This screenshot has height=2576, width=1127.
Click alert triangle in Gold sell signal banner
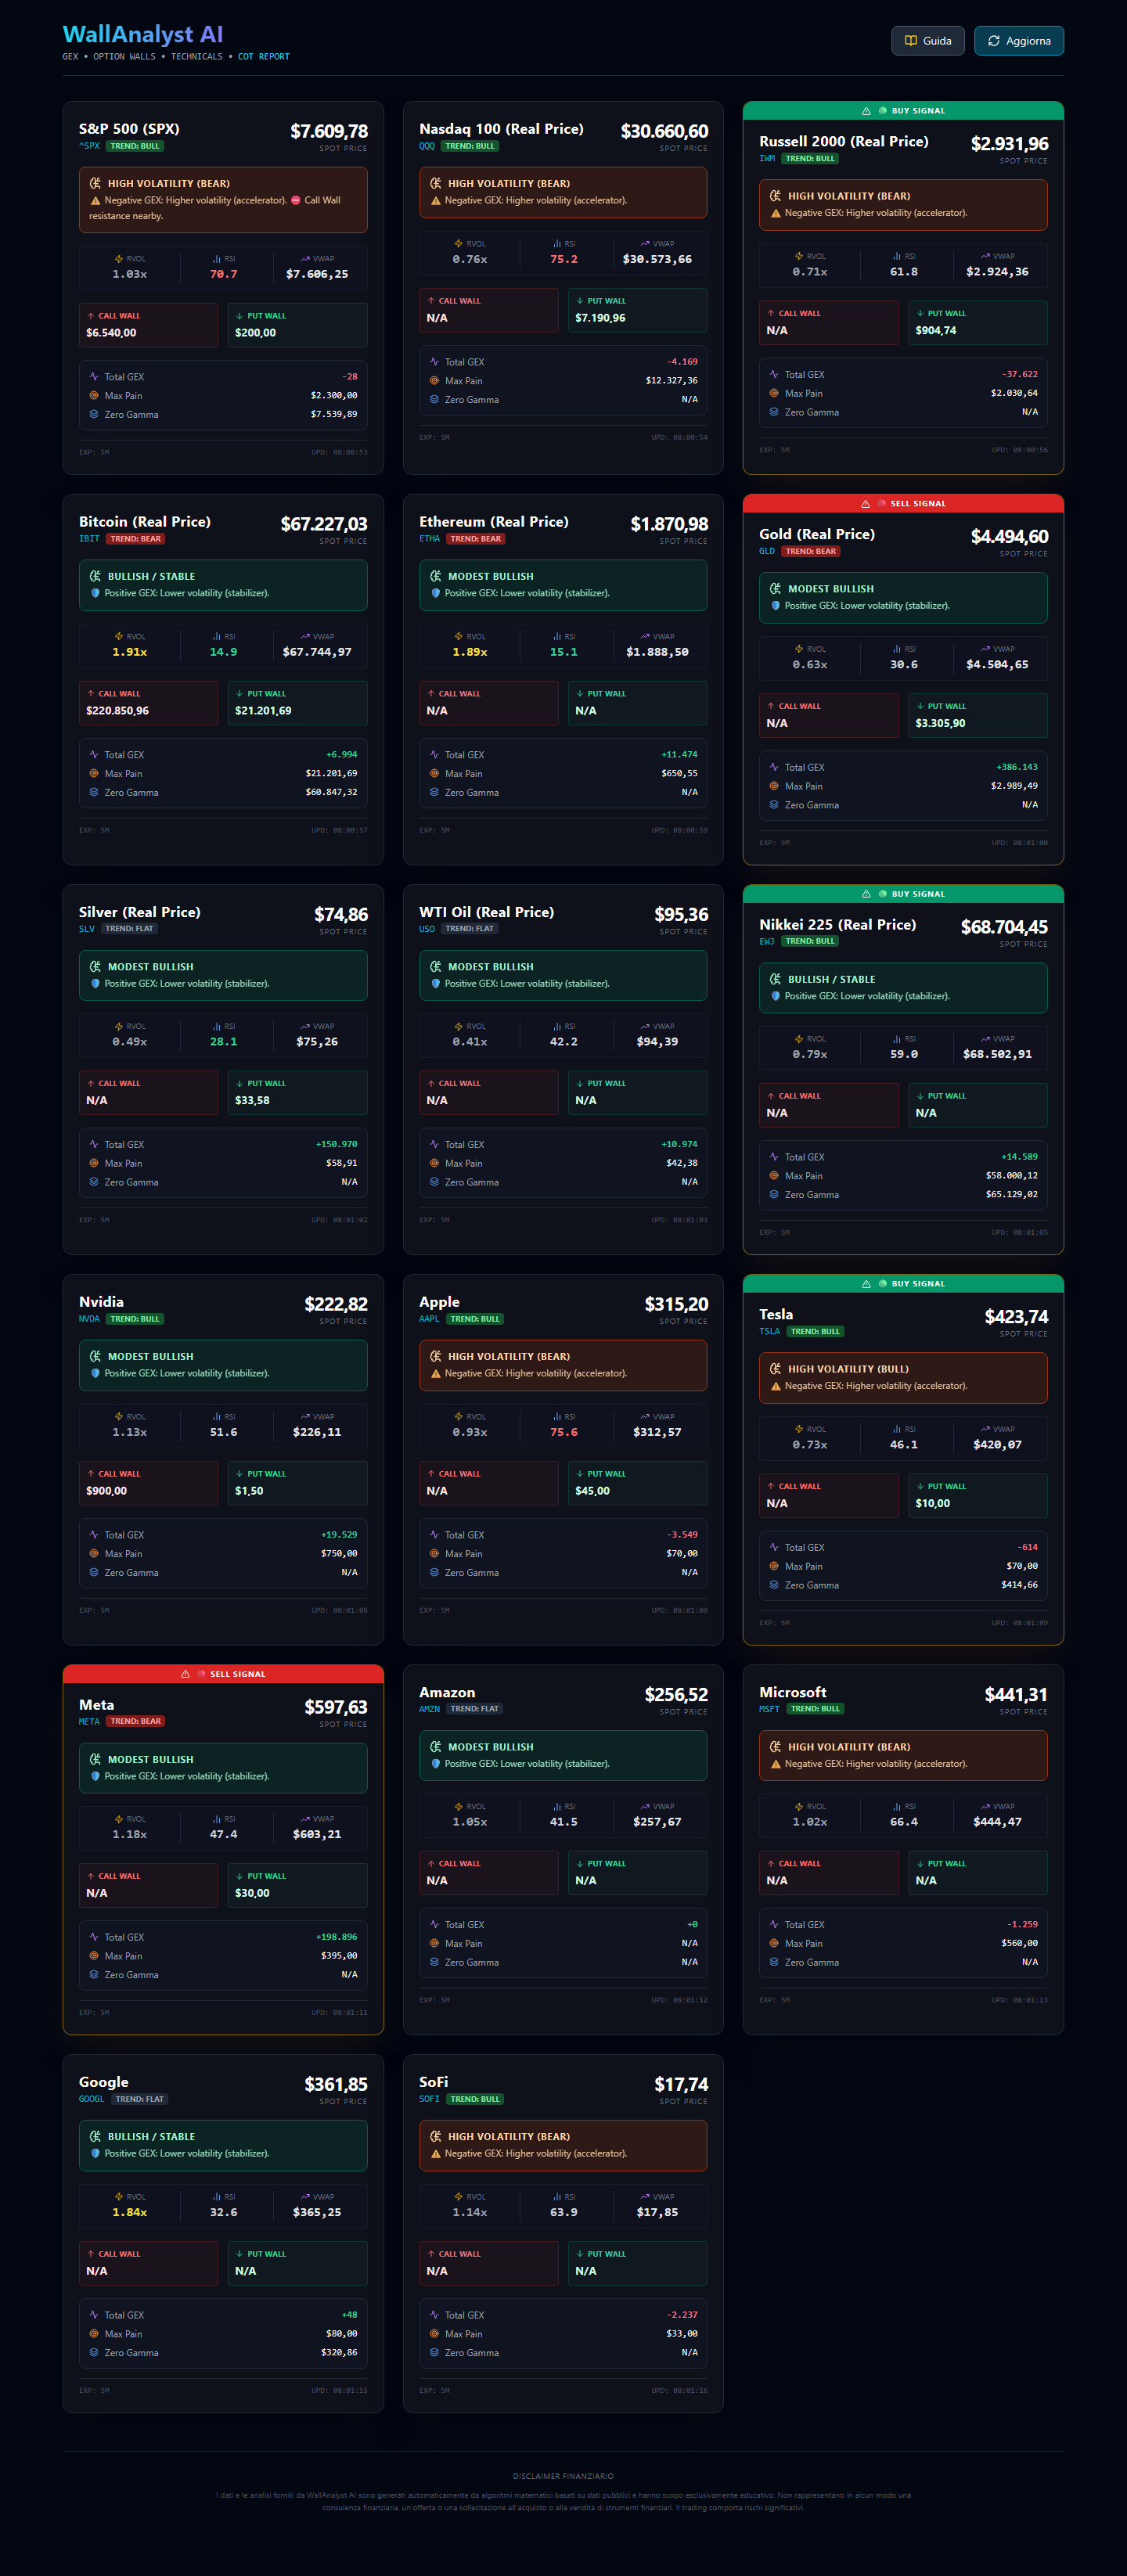(866, 504)
